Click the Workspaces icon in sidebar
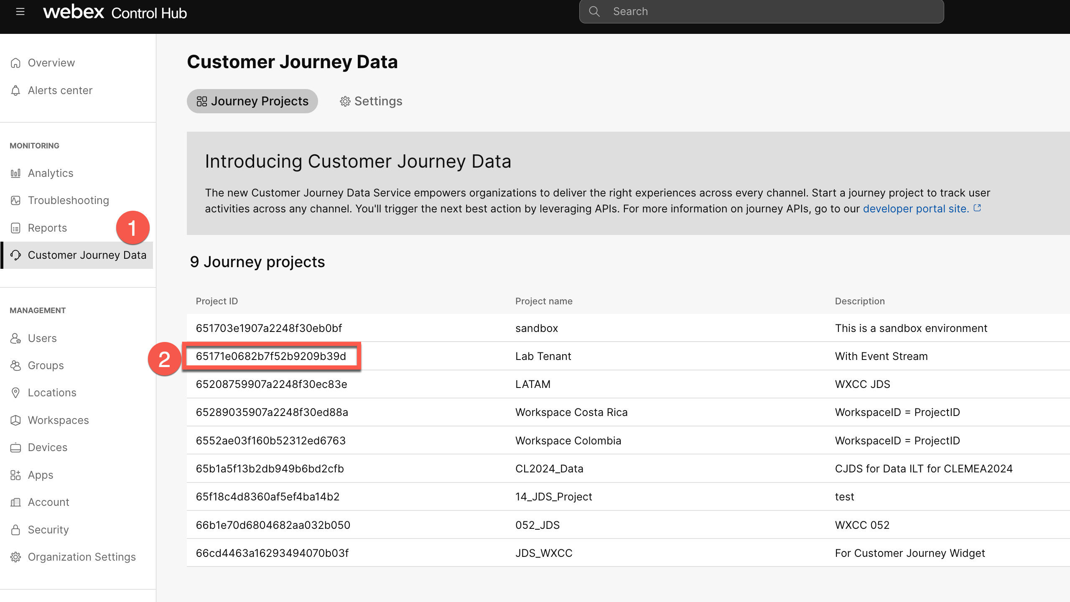 click(x=15, y=420)
